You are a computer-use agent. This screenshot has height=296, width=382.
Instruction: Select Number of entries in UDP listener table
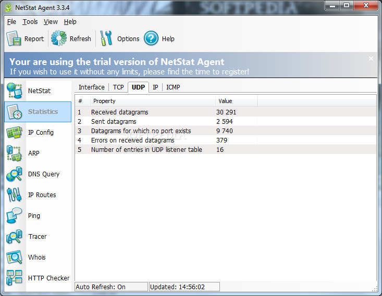click(x=226, y=150)
